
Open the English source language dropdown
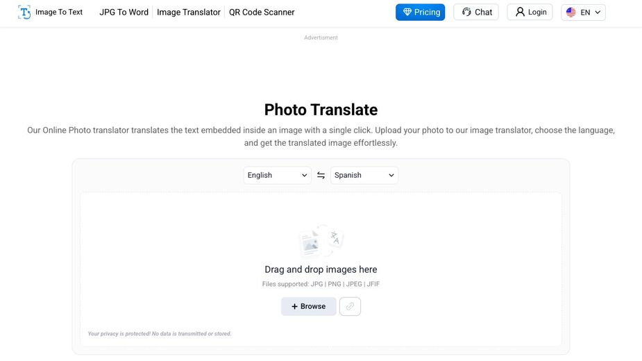(277, 176)
